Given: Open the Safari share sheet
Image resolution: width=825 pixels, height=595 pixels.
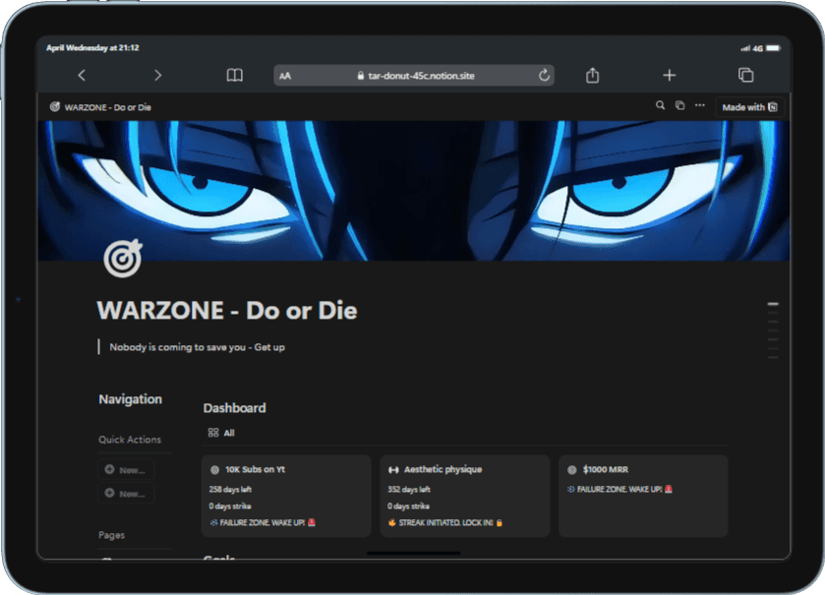Looking at the screenshot, I should coord(592,75).
